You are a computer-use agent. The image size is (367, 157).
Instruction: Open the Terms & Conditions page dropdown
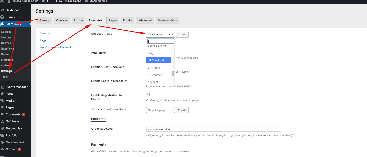(160, 110)
